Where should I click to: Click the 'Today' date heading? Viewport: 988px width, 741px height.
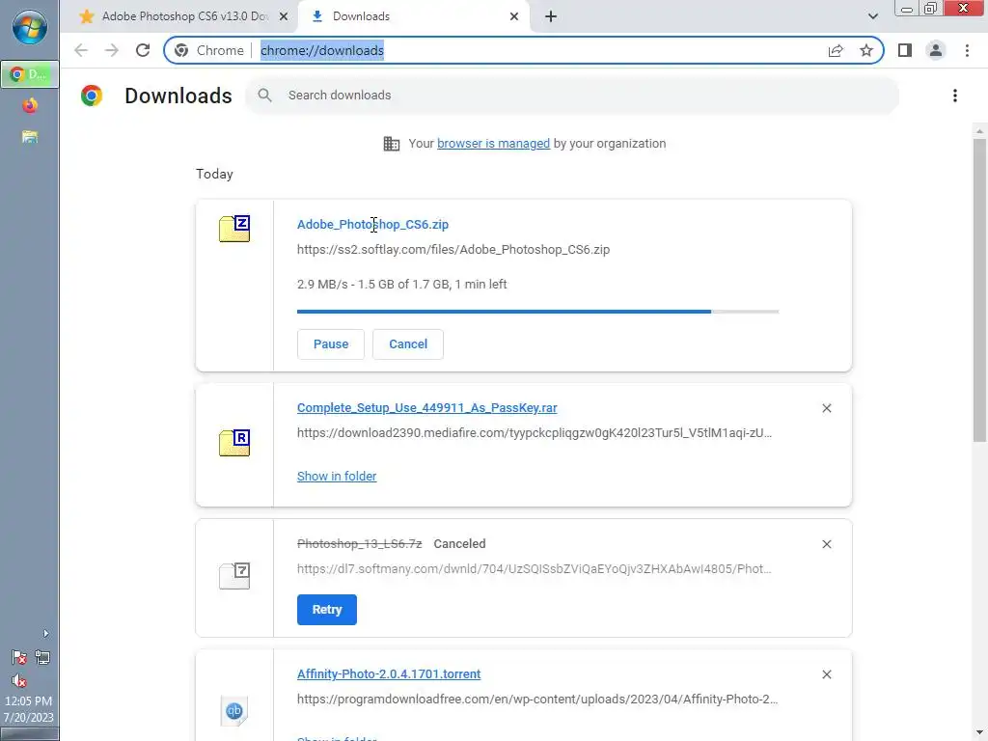tap(214, 174)
